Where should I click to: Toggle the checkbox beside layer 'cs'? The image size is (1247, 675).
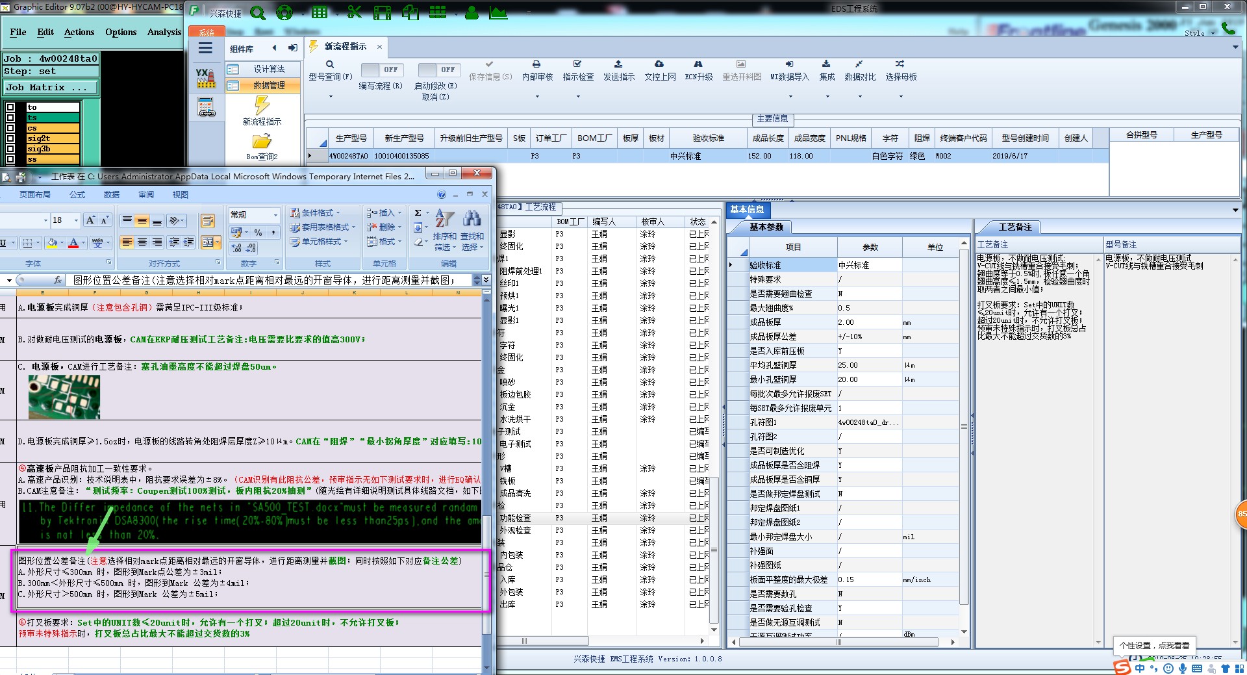coord(10,128)
